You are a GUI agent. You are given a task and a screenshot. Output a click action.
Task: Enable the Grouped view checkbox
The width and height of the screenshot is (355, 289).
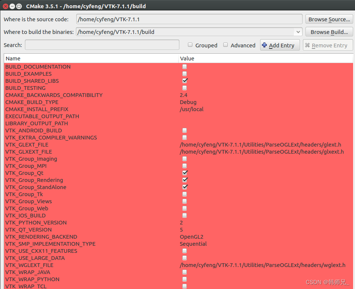tap(190, 45)
